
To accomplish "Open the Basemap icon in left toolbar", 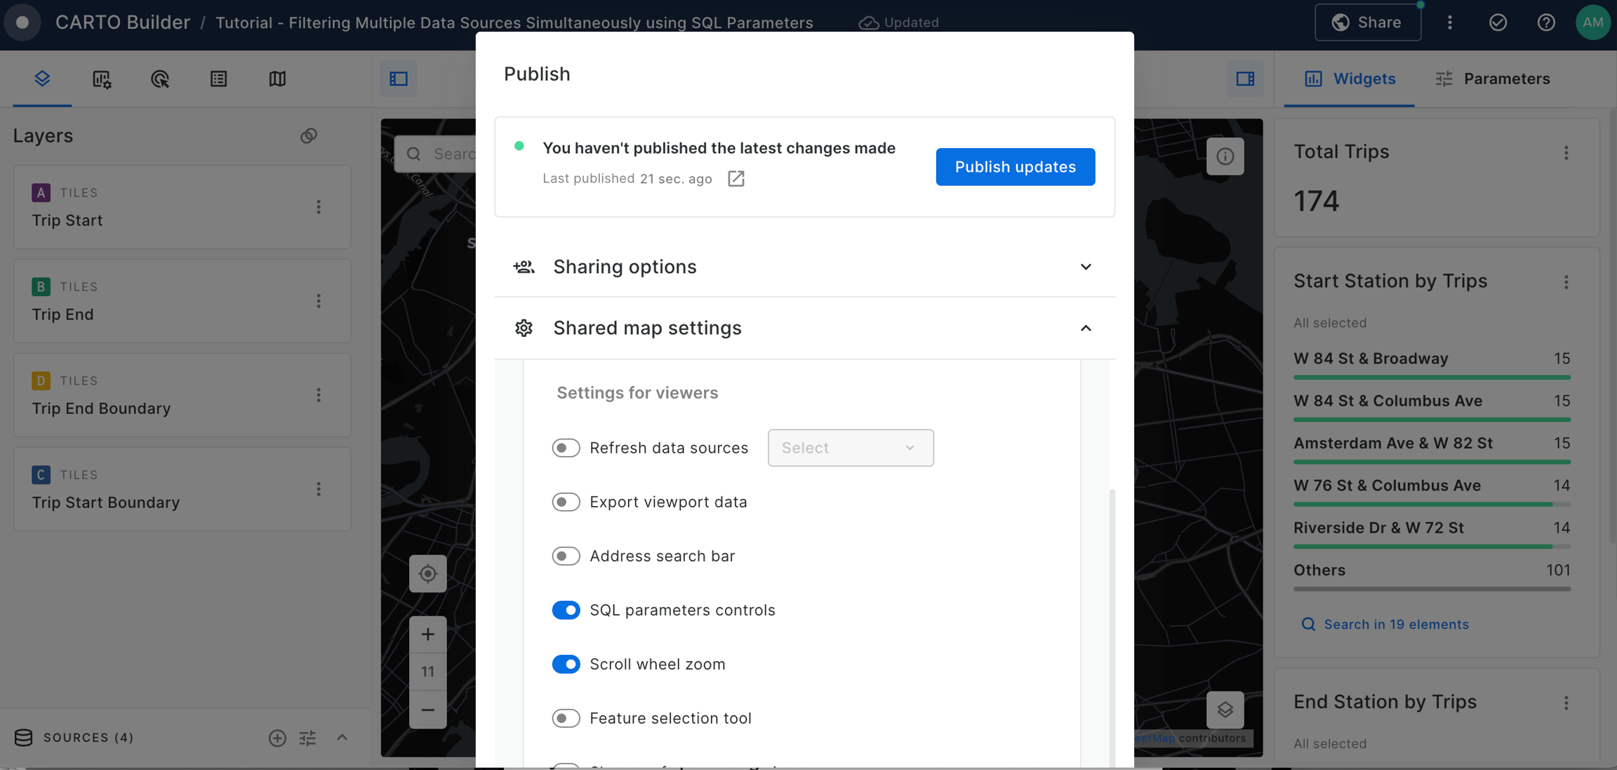I will (x=277, y=79).
